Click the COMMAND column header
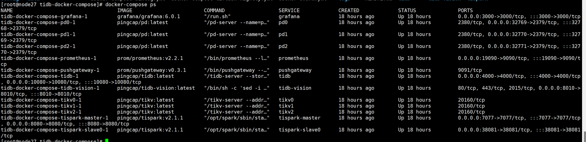The image size is (586, 142). (214, 10)
